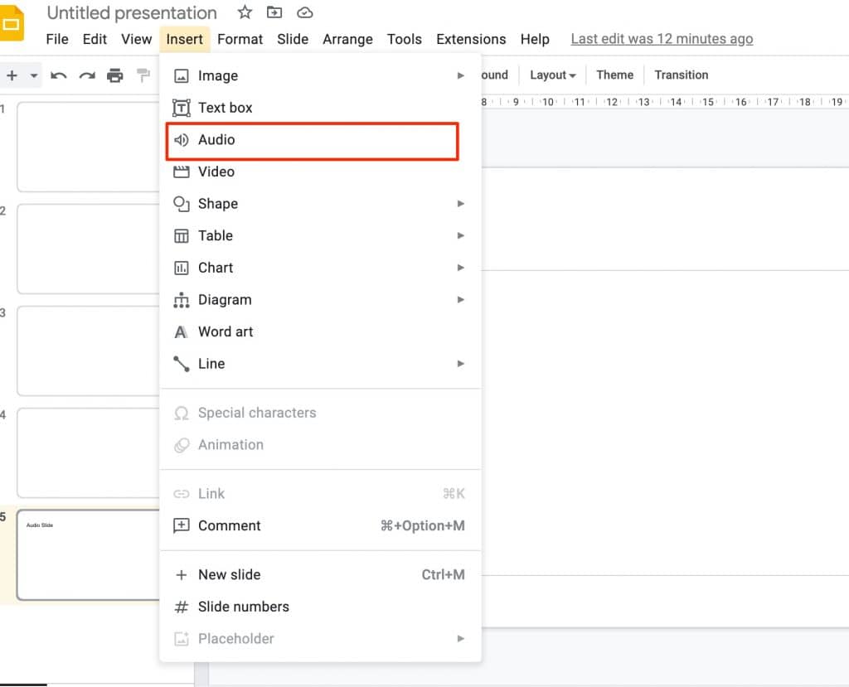The width and height of the screenshot is (849, 687).
Task: Click the Chart icon
Action: point(182,268)
